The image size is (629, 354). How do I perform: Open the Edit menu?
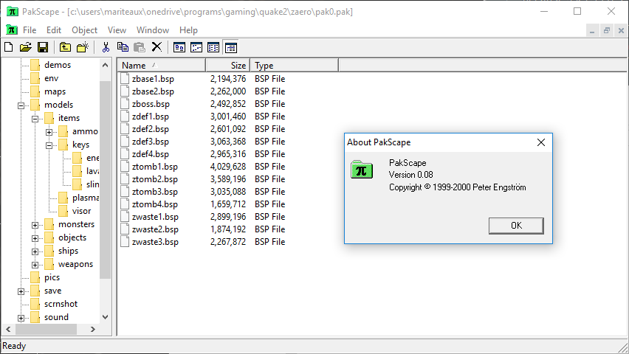pyautogui.click(x=54, y=30)
